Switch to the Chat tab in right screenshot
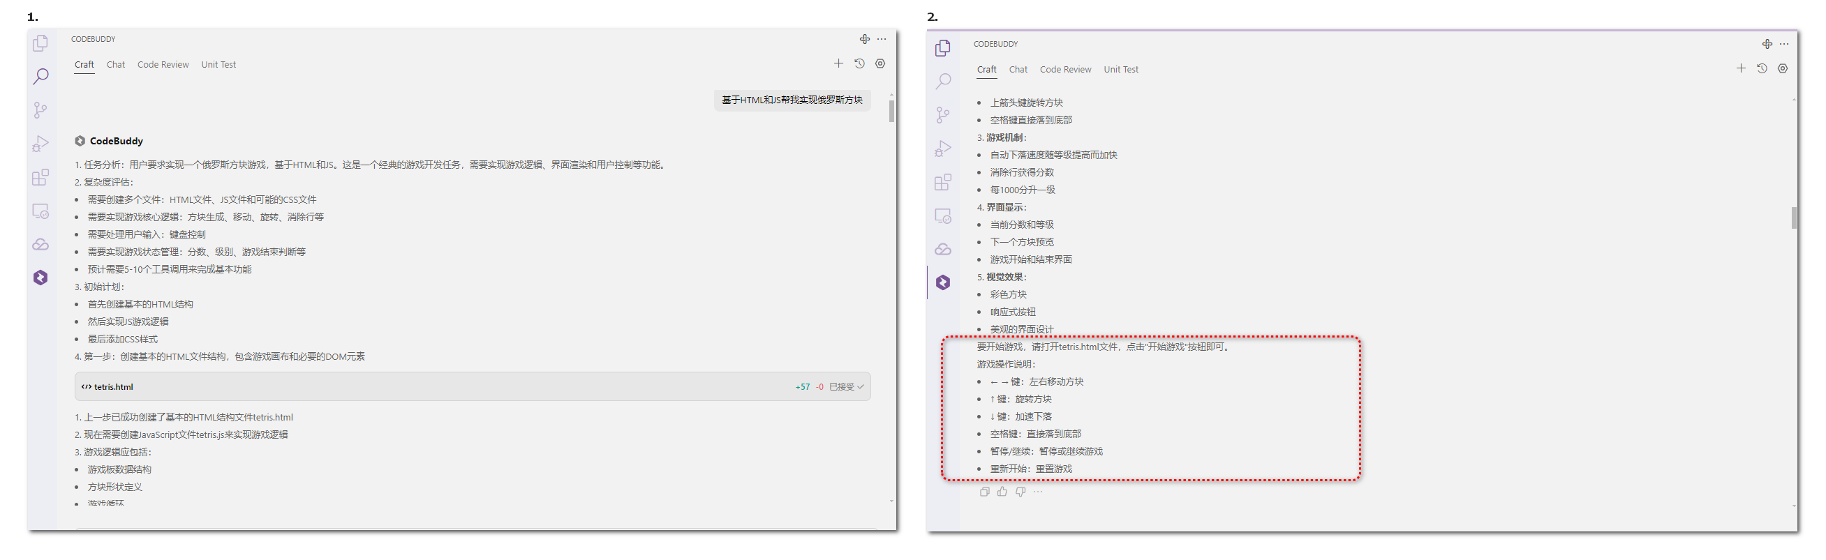This screenshot has width=1826, height=560. click(x=1018, y=69)
